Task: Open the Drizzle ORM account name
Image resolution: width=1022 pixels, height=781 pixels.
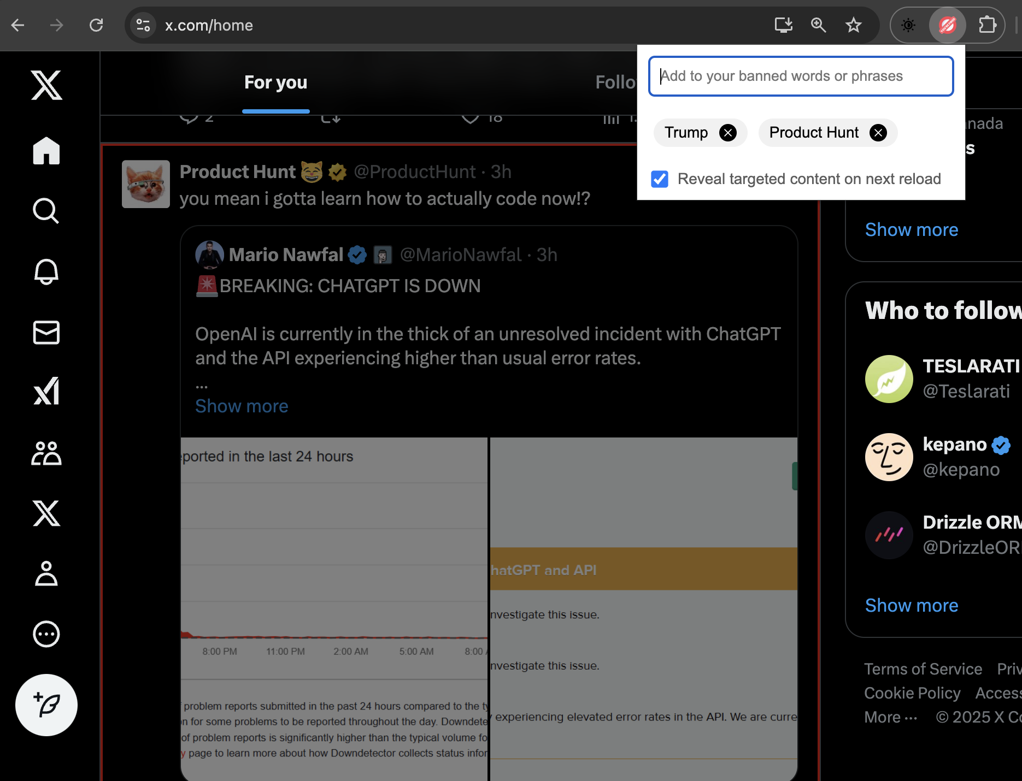Action: (x=972, y=523)
